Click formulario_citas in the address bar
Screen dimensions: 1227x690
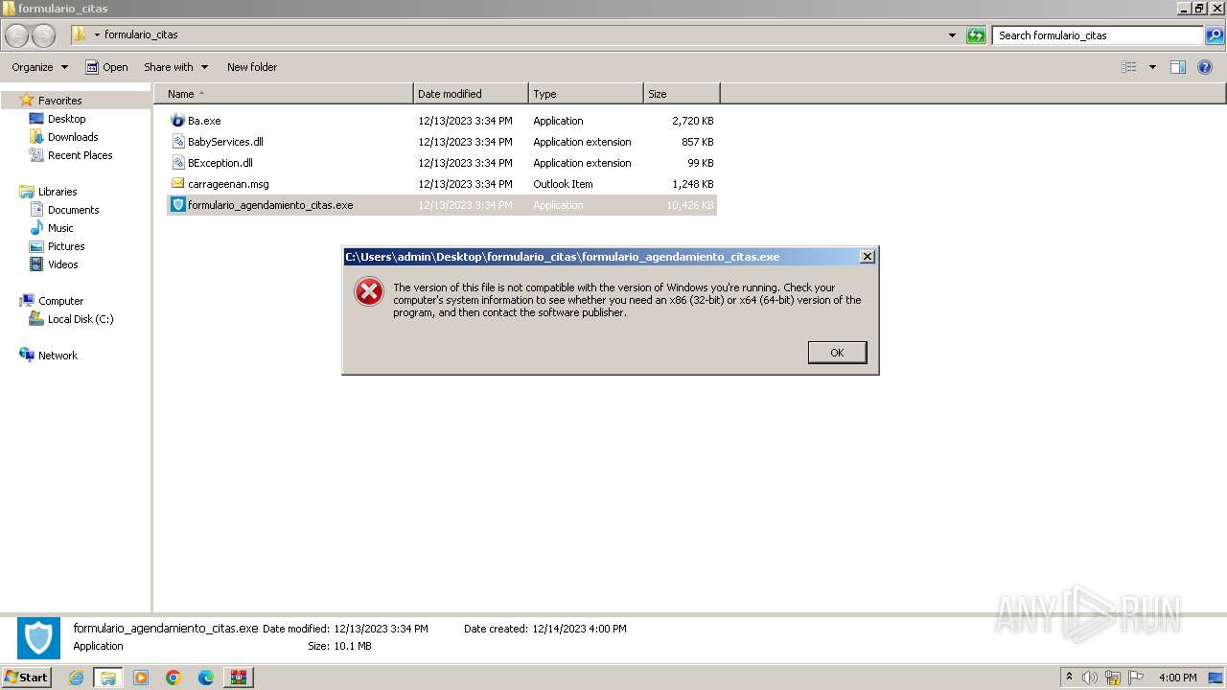click(141, 34)
